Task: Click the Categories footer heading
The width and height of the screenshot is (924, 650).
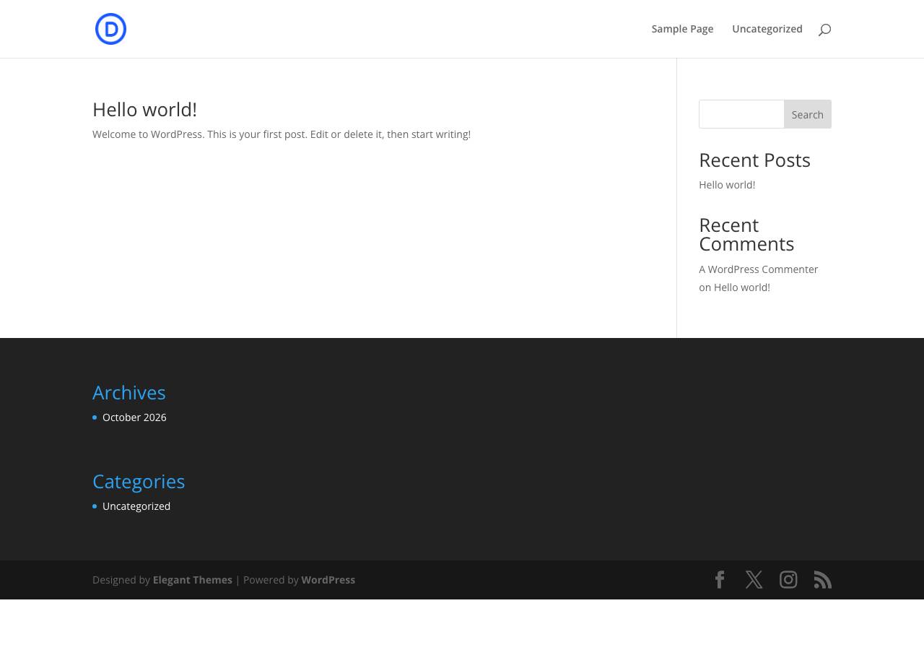Action: [139, 481]
